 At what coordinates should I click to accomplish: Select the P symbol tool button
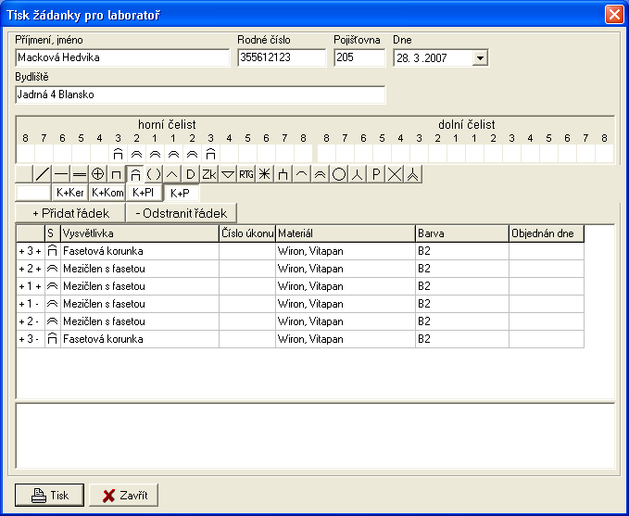(x=376, y=174)
